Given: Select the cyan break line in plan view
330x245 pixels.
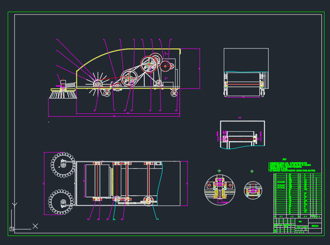Looking at the screenshot, I should pos(160,184).
